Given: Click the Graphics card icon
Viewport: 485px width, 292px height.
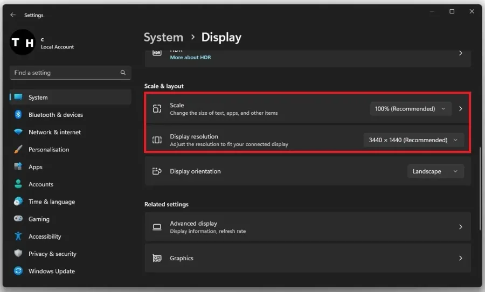Looking at the screenshot, I should [x=157, y=258].
